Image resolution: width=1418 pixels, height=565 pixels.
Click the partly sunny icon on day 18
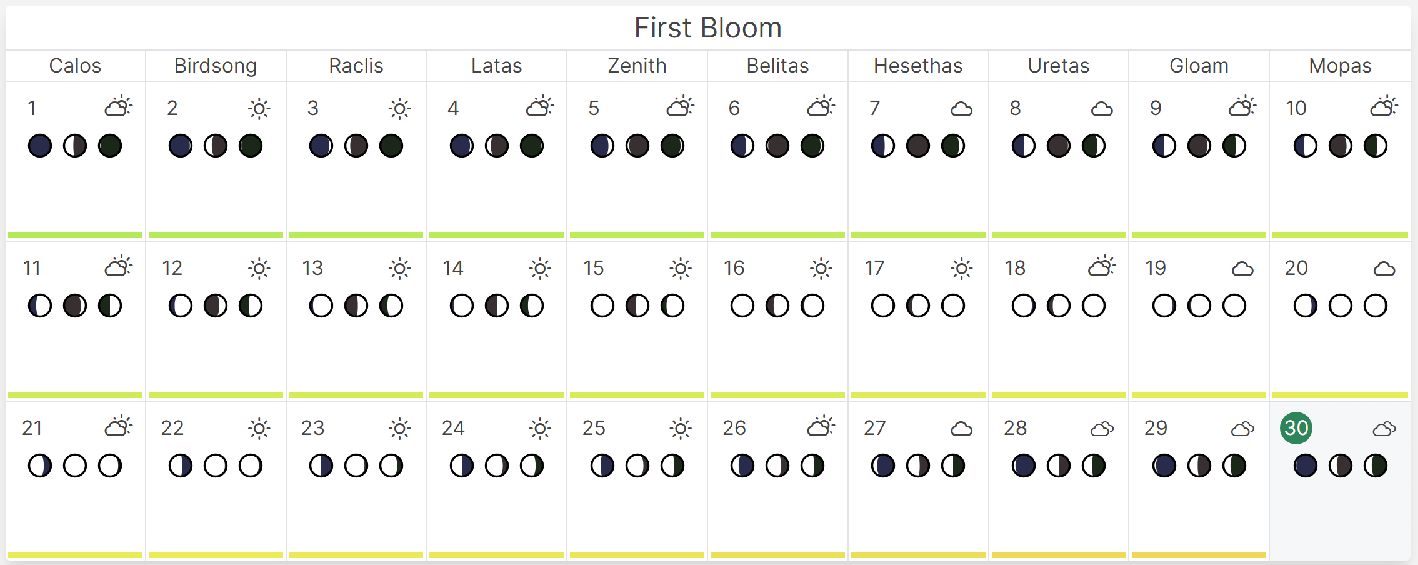click(1102, 267)
